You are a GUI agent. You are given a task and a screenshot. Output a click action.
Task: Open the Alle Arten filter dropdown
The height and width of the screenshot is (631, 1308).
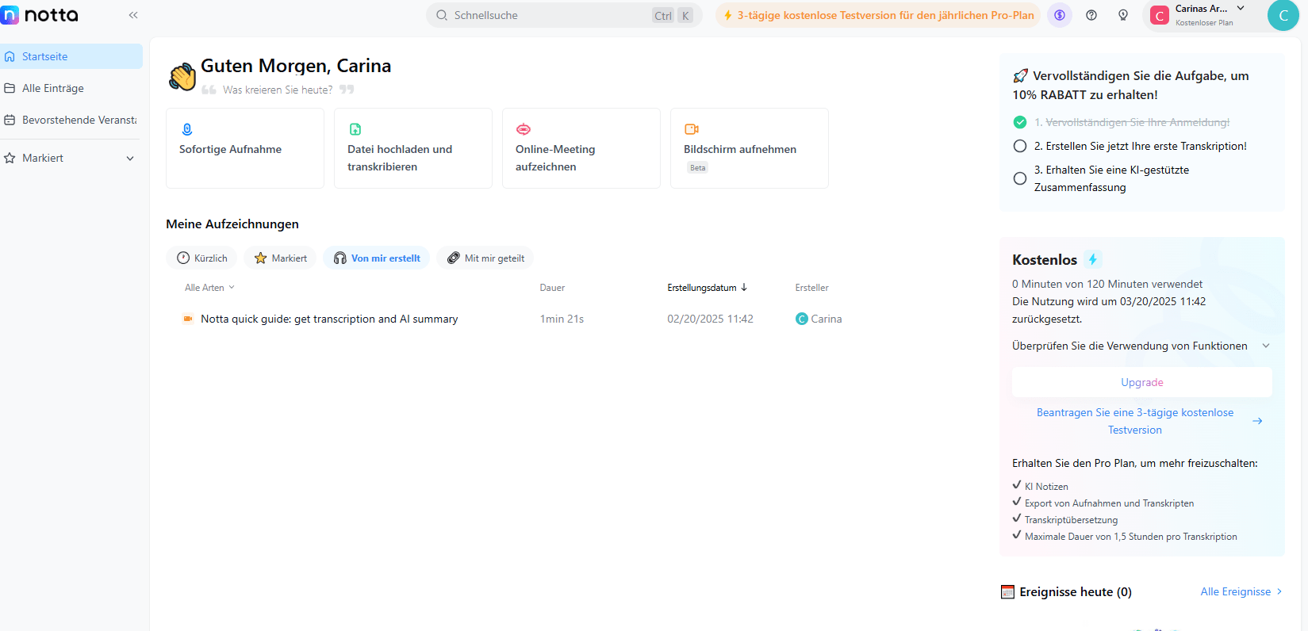pos(209,288)
